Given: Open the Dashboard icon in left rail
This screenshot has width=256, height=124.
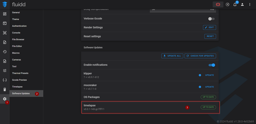Looking at the screenshot, I should [4, 14].
